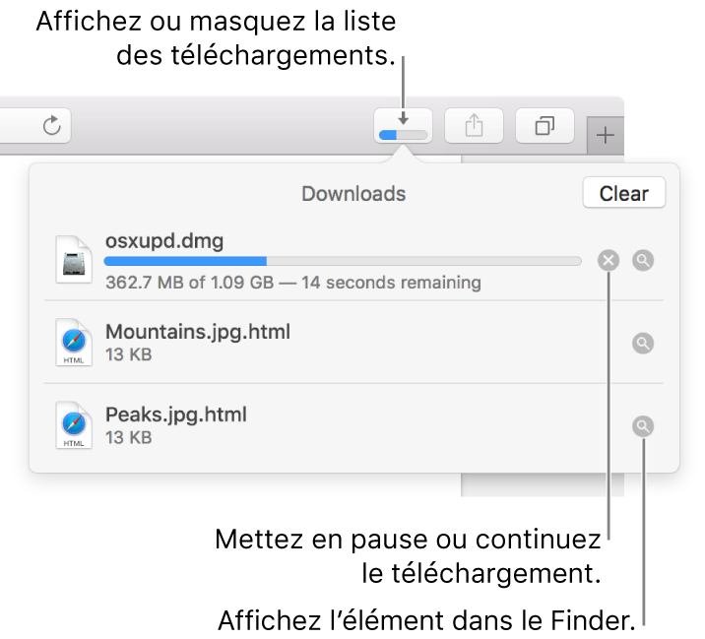Viewport: 705px width, 639px height.
Task: Show Mountains.jpg.html in Finder magnifier
Action: click(643, 344)
